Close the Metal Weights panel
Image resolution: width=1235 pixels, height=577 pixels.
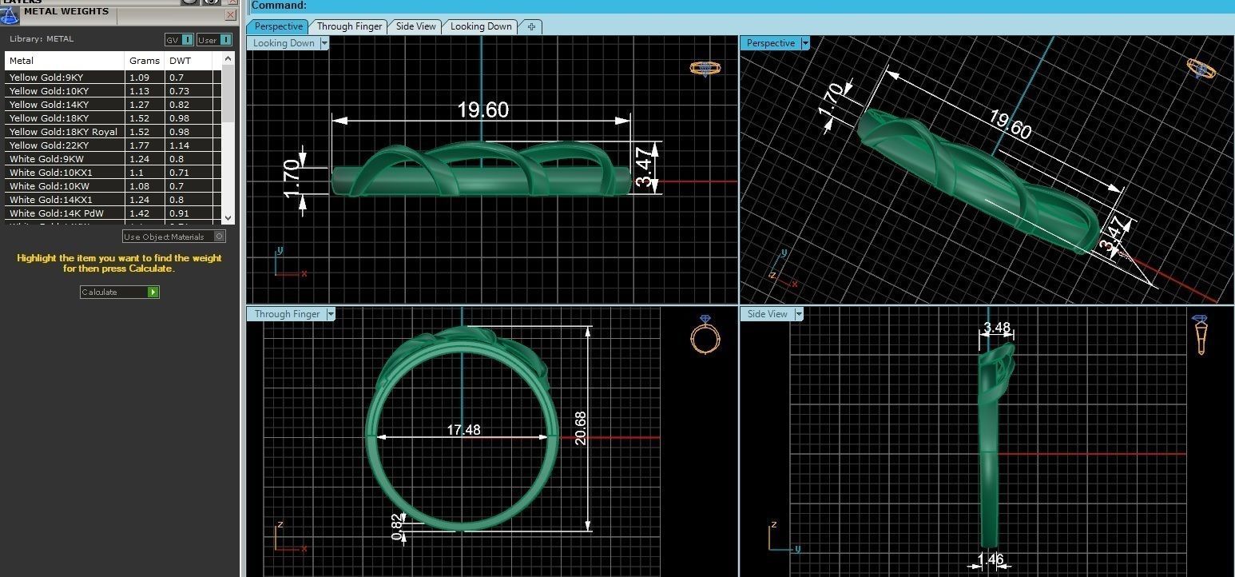(x=230, y=15)
